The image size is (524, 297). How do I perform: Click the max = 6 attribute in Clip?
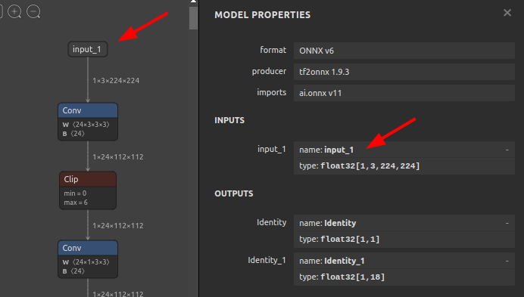76,203
